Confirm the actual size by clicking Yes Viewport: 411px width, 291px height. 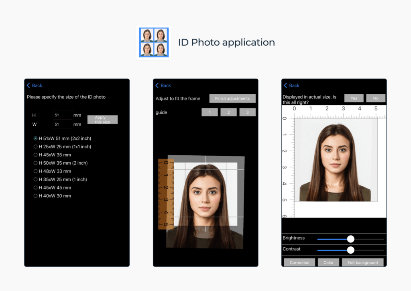(x=354, y=98)
